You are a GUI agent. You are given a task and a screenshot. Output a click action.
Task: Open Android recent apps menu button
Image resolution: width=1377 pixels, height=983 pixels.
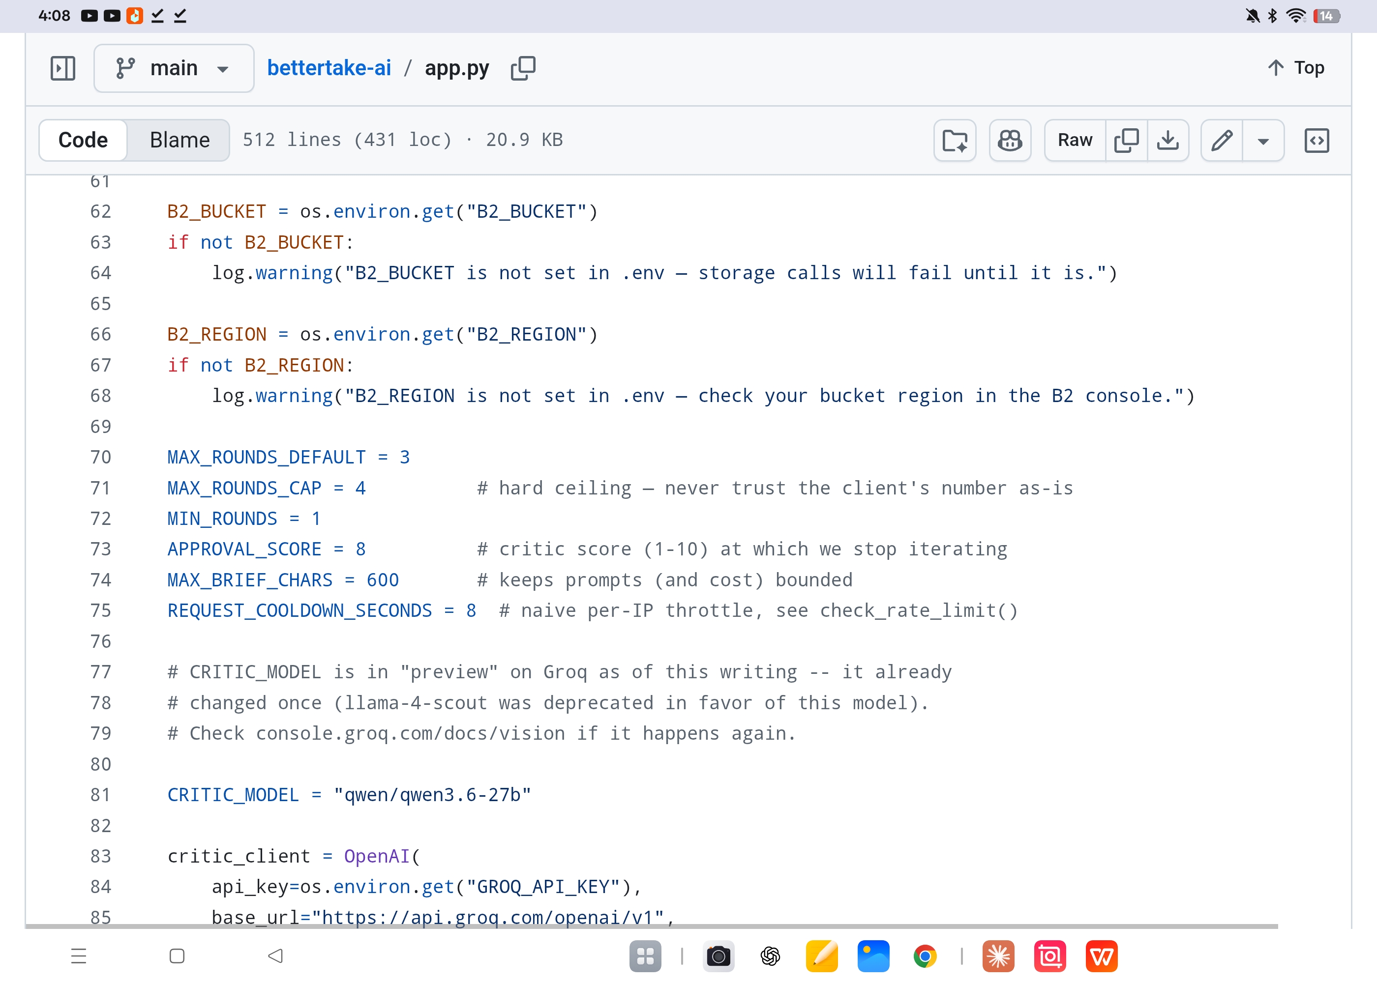click(x=79, y=956)
